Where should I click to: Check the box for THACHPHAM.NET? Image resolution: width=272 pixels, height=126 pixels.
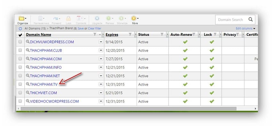tap(20, 76)
